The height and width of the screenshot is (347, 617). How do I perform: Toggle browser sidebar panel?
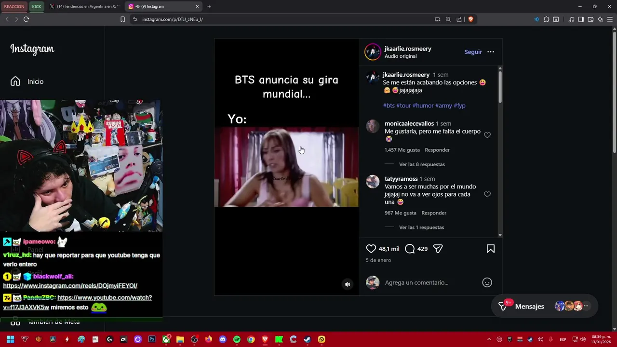581,19
